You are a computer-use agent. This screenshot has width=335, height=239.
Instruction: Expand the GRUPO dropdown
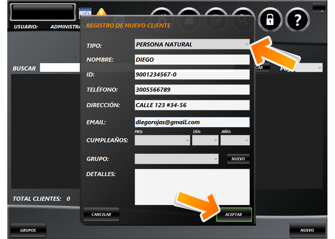176,159
